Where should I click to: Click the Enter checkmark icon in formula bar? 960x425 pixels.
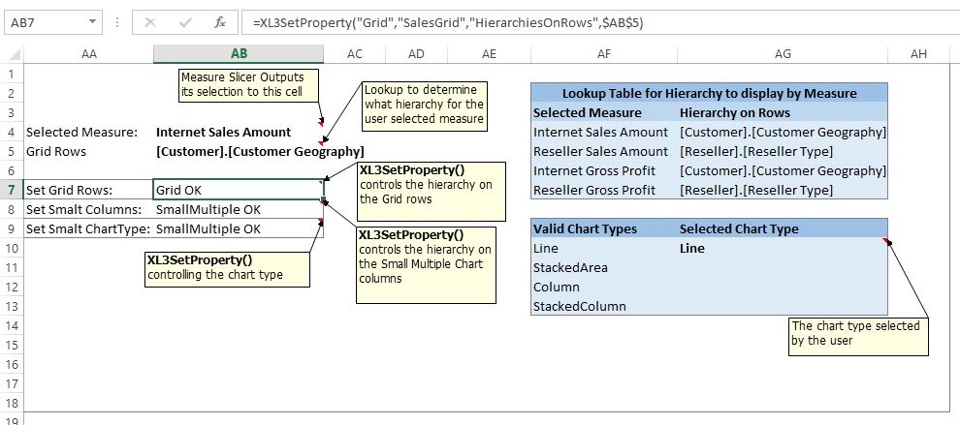point(185,21)
